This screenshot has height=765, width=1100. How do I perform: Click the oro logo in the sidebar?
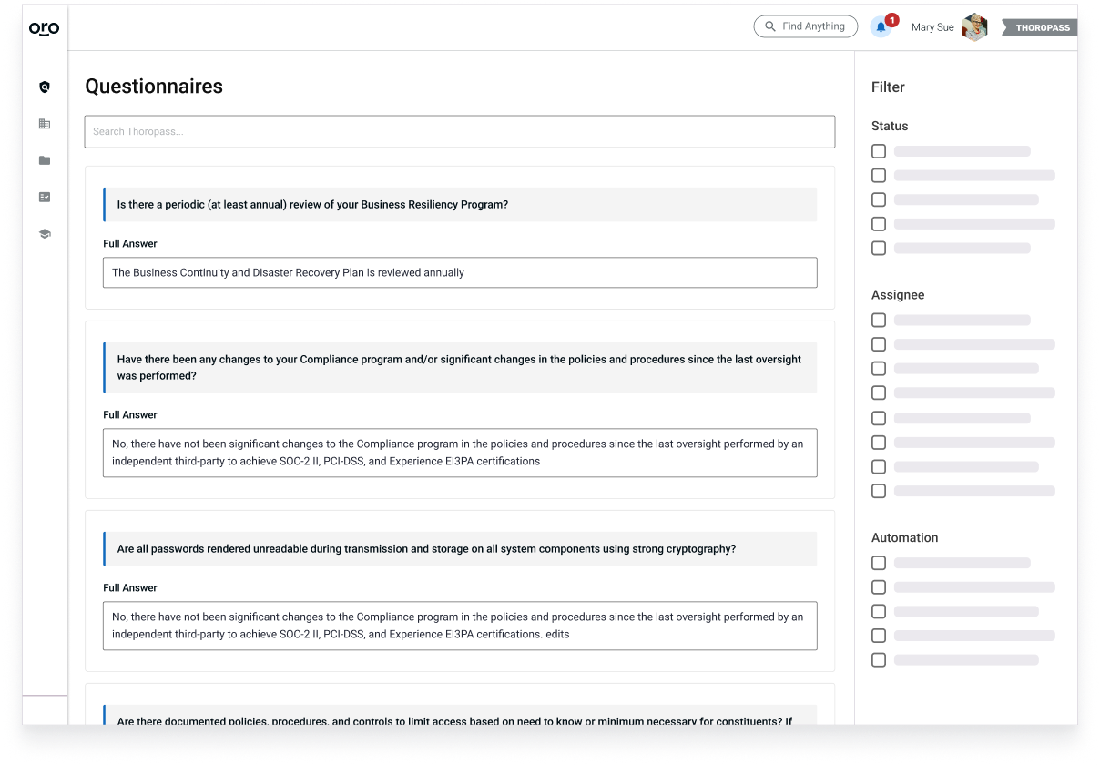click(44, 28)
